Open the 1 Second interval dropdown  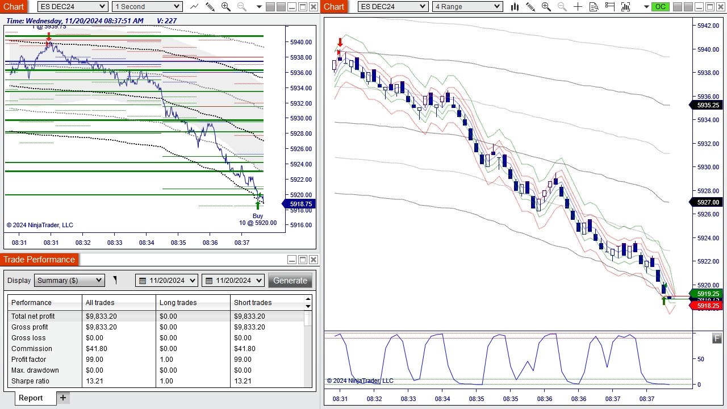(147, 7)
